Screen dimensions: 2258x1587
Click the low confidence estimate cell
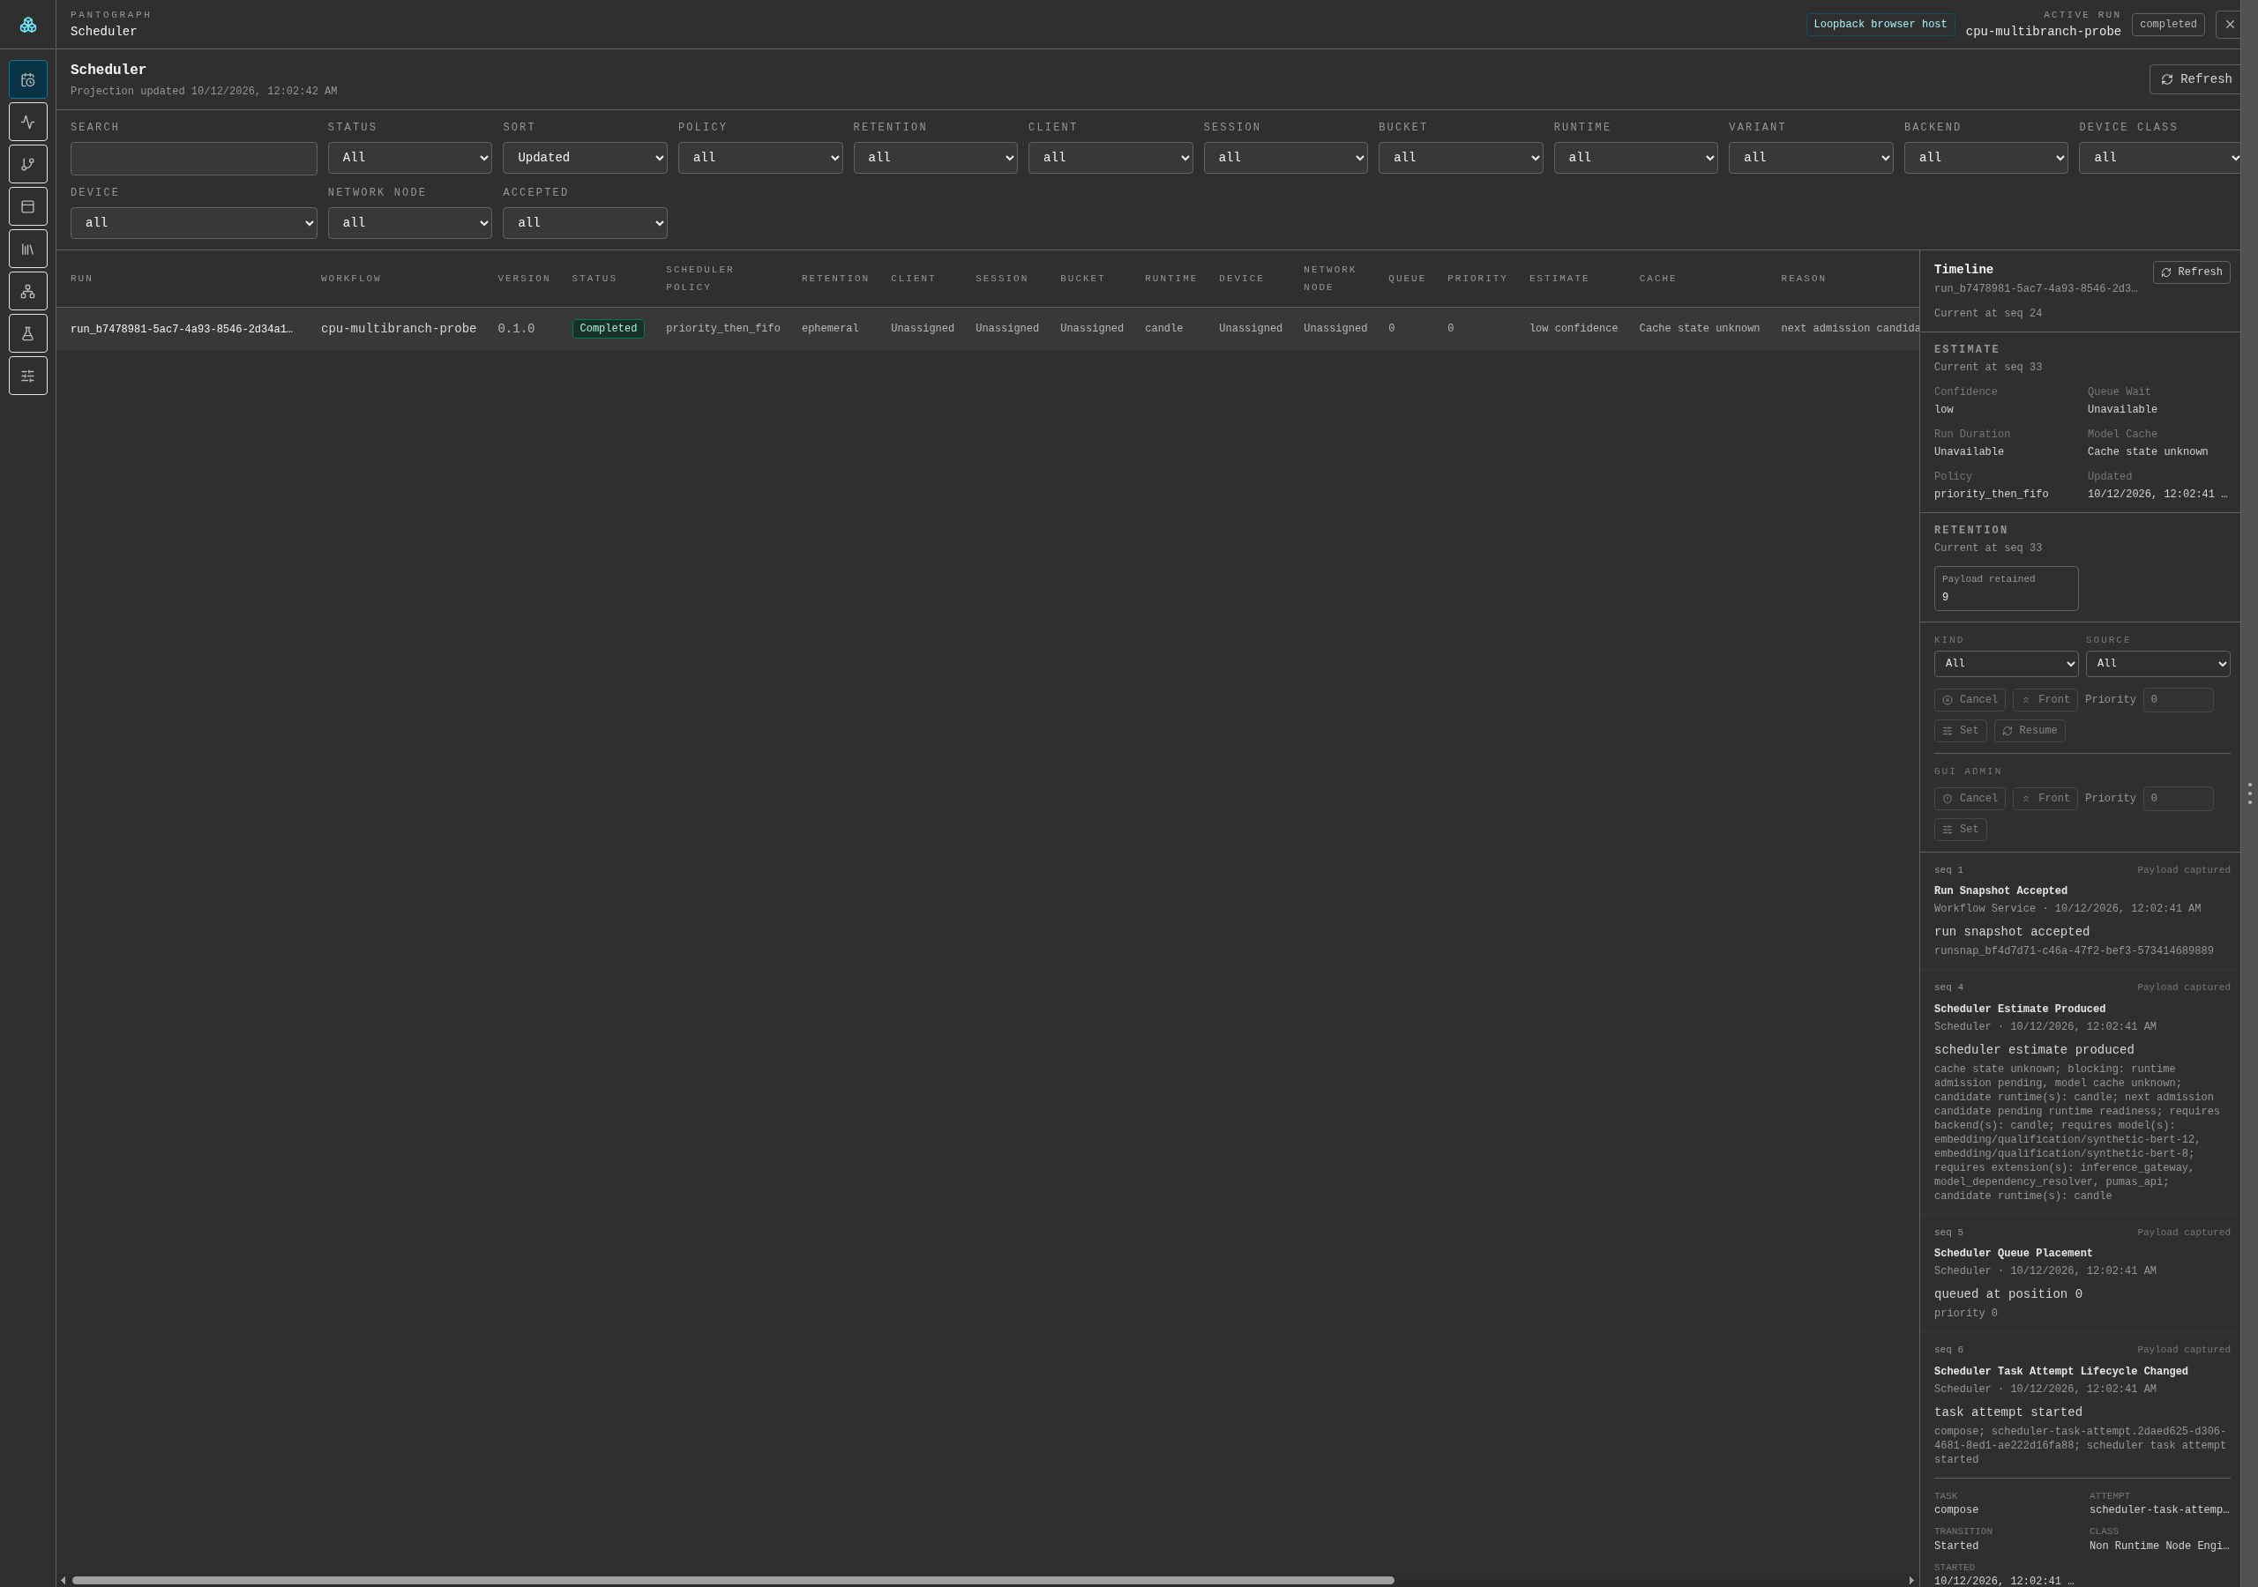pyautogui.click(x=1574, y=328)
